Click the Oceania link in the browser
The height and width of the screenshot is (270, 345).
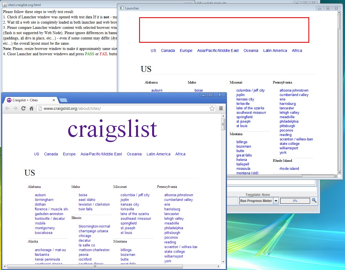[134, 154]
